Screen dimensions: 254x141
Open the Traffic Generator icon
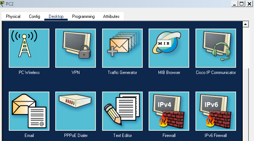pos(122,48)
